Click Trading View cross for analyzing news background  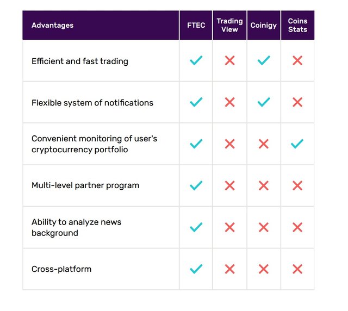coord(229,227)
